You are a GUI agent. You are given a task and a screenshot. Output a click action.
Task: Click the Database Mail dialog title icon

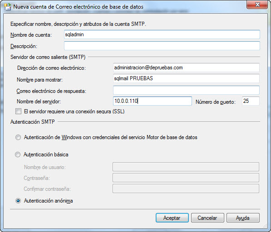click(8, 6)
